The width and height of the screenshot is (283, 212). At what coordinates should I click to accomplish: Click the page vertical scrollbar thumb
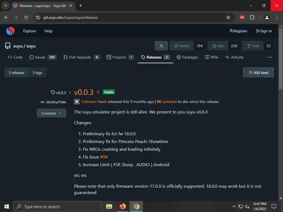pos(281,59)
